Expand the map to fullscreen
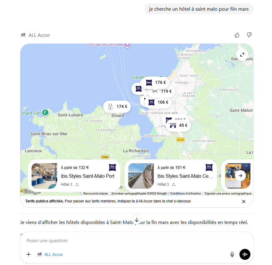This screenshot has width=272, height=265. pos(242,55)
